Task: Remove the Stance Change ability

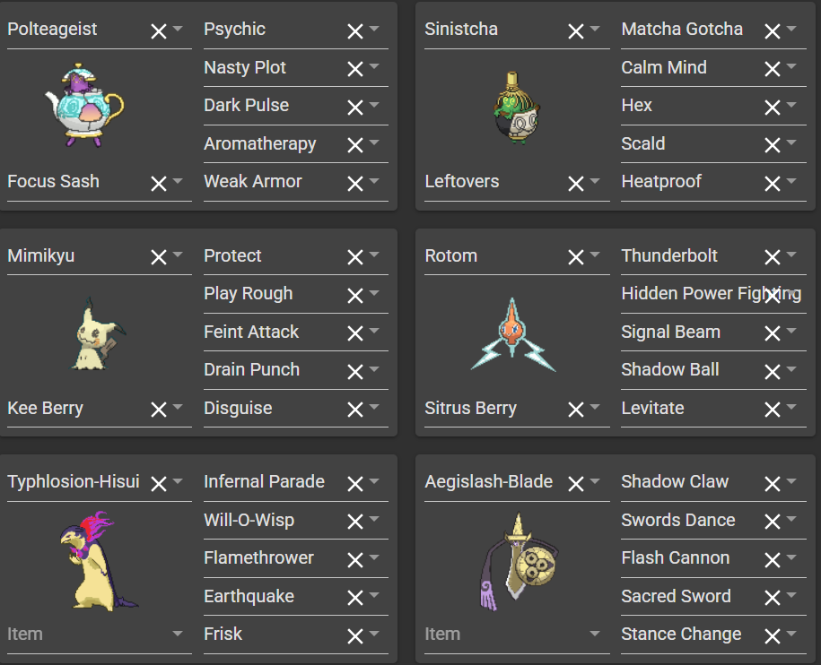Action: (x=773, y=636)
